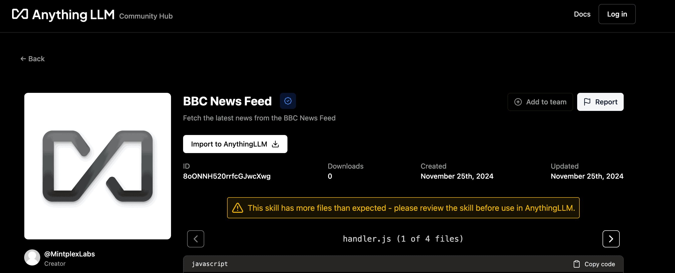Click the Log in button
Viewport: 675px width, 273px height.
(x=617, y=14)
